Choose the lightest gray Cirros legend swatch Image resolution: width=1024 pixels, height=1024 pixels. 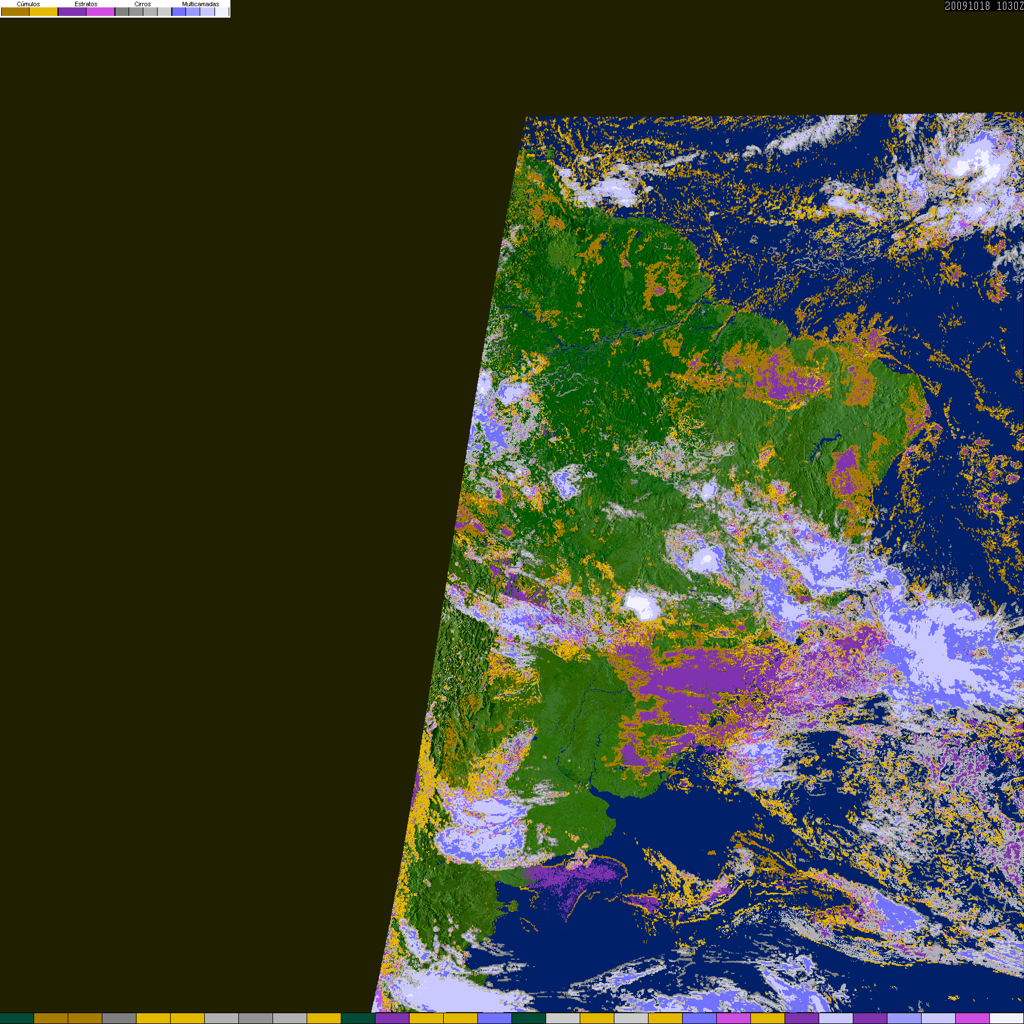[164, 11]
